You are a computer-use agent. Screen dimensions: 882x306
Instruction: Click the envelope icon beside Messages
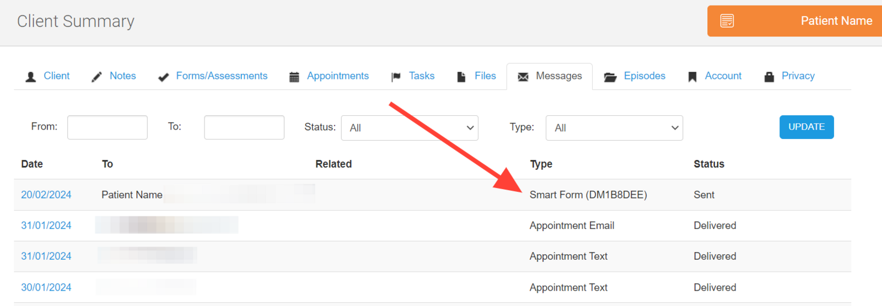coord(523,77)
